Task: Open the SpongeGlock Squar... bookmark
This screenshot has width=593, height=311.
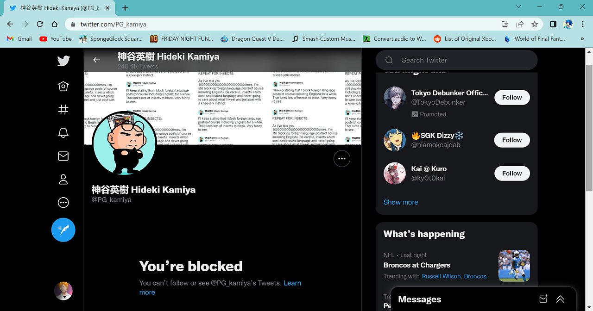Action: click(x=111, y=39)
